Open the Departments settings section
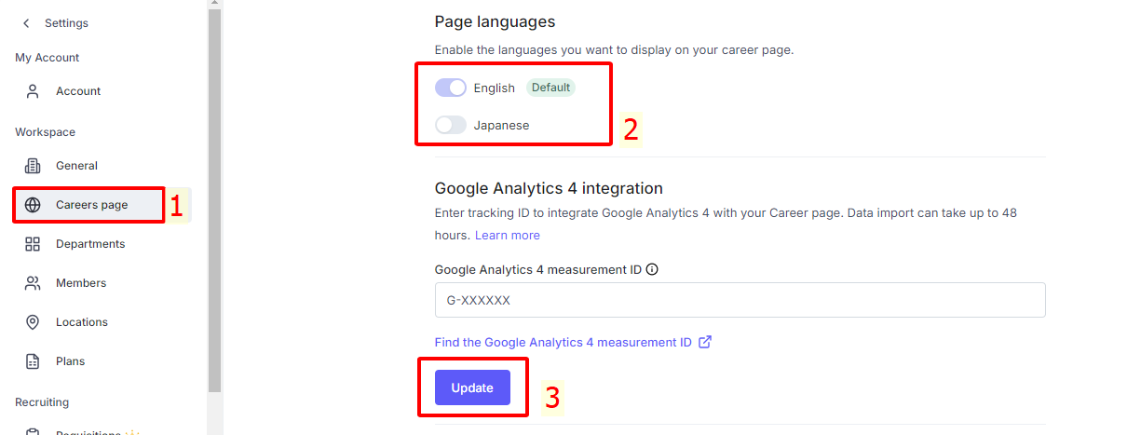 tap(89, 244)
